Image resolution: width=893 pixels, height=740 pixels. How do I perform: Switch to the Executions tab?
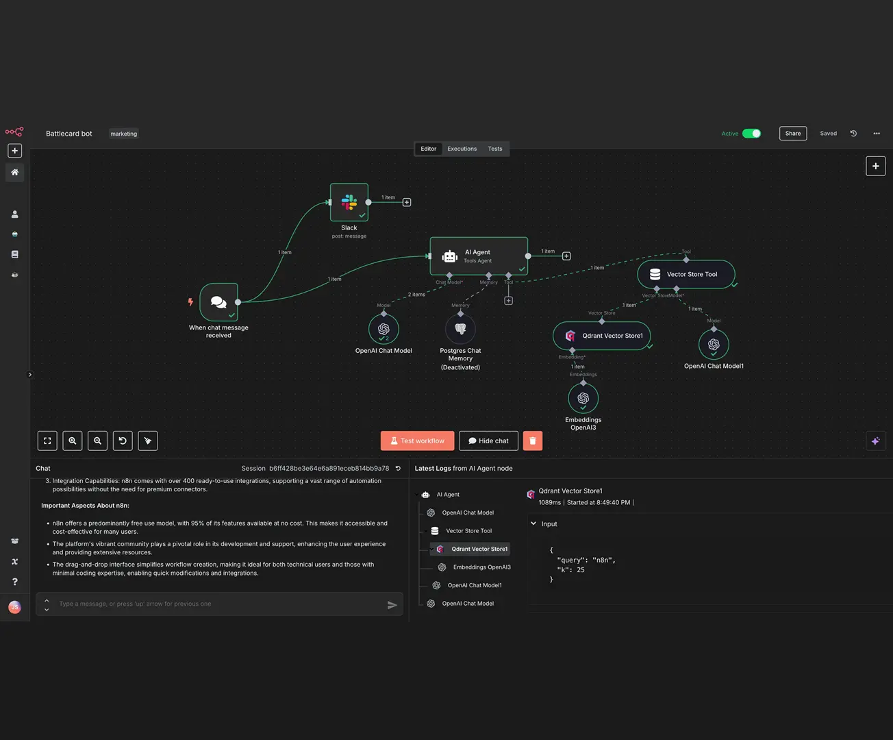point(462,149)
